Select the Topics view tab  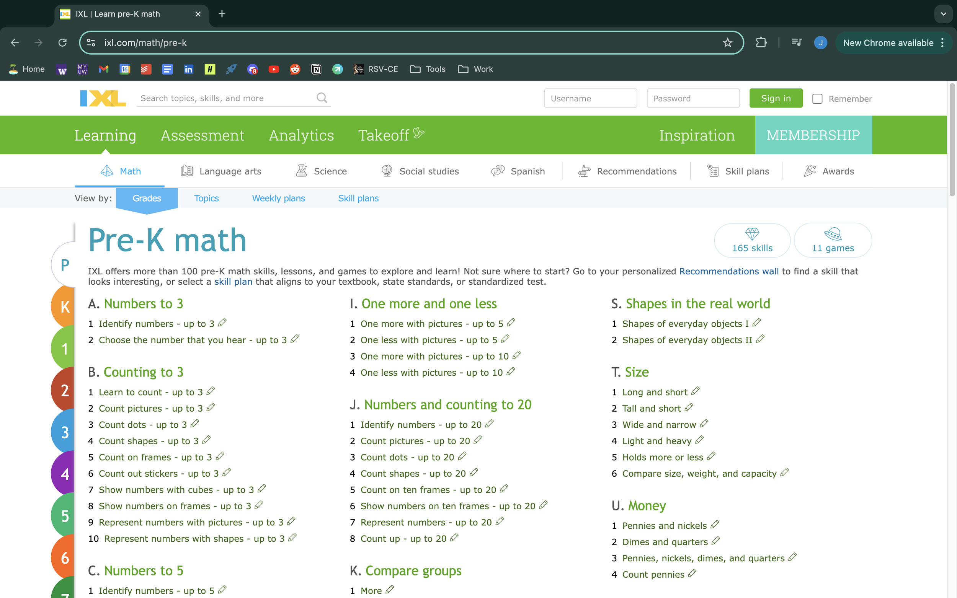click(x=206, y=198)
